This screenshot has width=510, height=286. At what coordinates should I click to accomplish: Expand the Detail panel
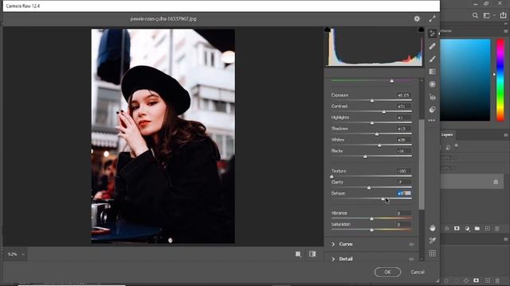coord(333,259)
